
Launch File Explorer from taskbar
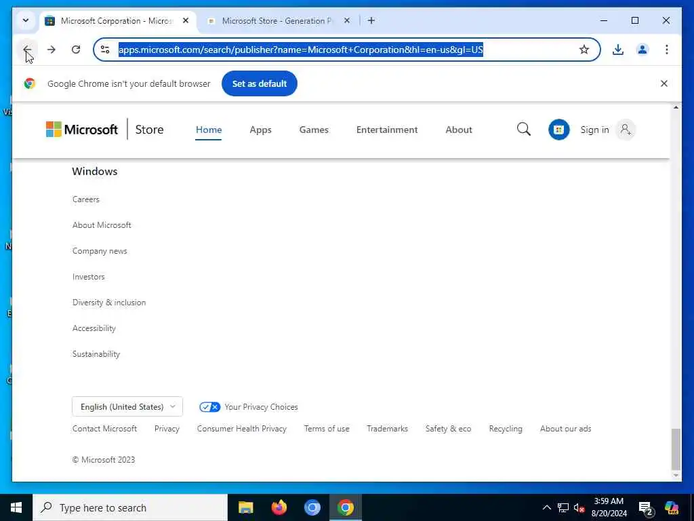[x=245, y=507]
